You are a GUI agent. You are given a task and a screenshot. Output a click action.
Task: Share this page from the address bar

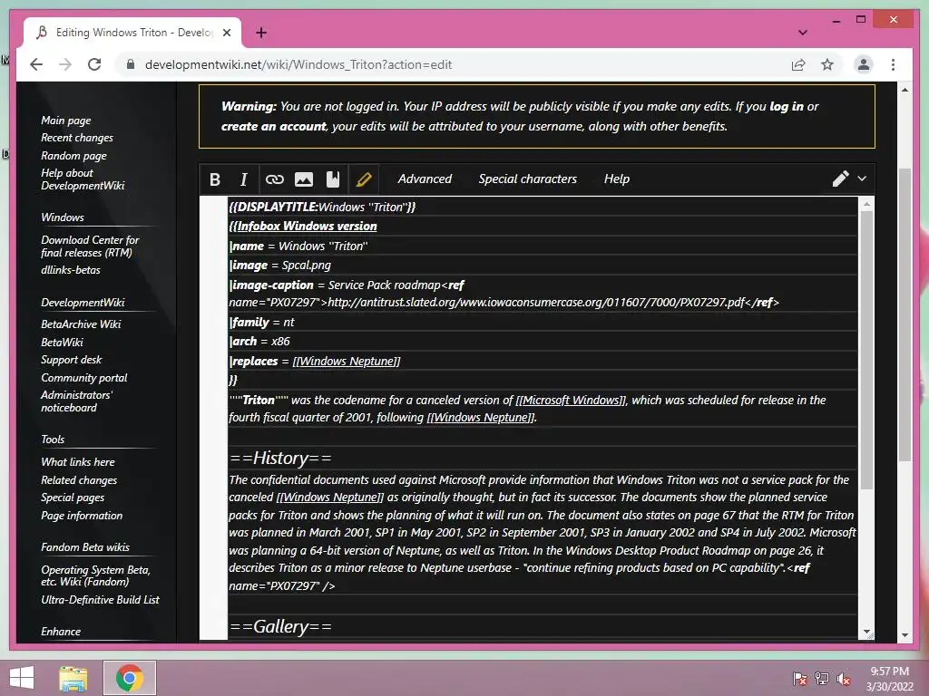tap(798, 64)
